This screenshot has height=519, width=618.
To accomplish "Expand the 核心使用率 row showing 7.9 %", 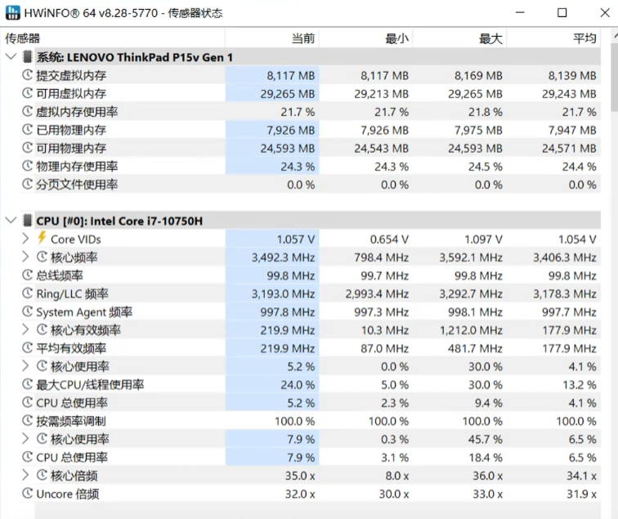I will (x=25, y=439).
